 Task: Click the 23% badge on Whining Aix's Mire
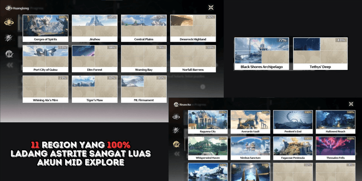(x=63, y=78)
